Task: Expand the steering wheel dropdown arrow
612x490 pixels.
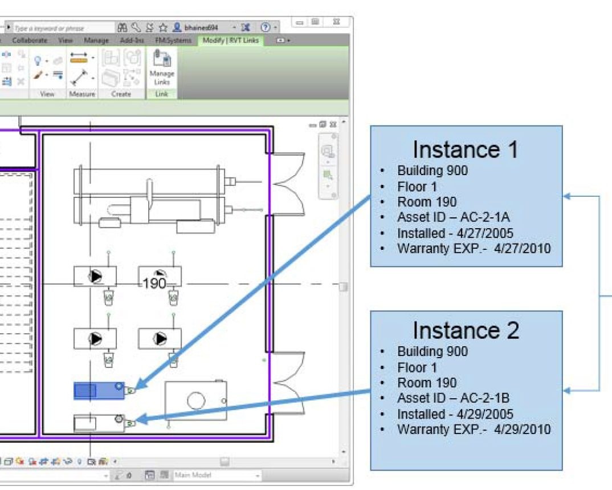Action: [x=328, y=161]
